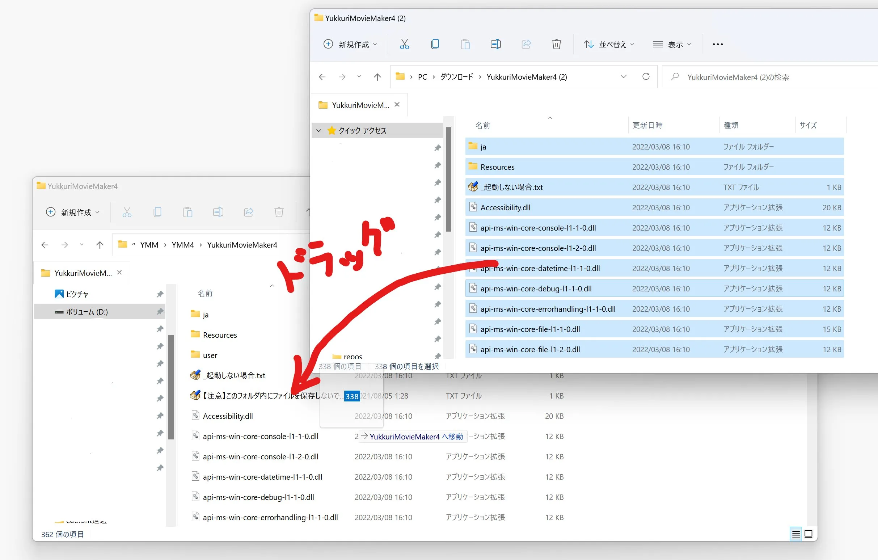Image resolution: width=878 pixels, height=560 pixels.
Task: Click YMM4 breadcrumb in back window
Action: click(x=183, y=245)
